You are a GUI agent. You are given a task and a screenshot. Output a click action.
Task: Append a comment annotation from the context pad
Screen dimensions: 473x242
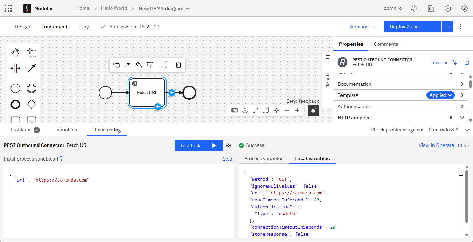tap(150, 65)
